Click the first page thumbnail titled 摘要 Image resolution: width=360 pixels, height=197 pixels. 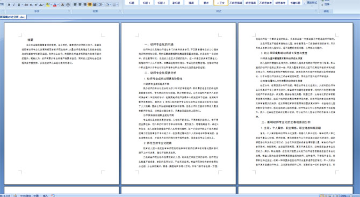62,104
